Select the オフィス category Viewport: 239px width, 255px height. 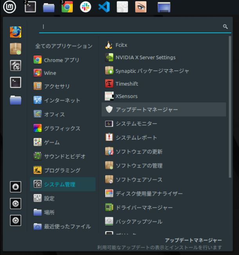coord(63,114)
